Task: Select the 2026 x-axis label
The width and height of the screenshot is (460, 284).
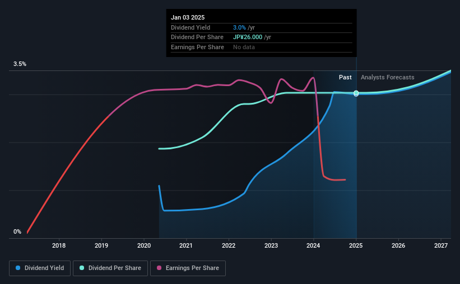Action: click(x=398, y=245)
